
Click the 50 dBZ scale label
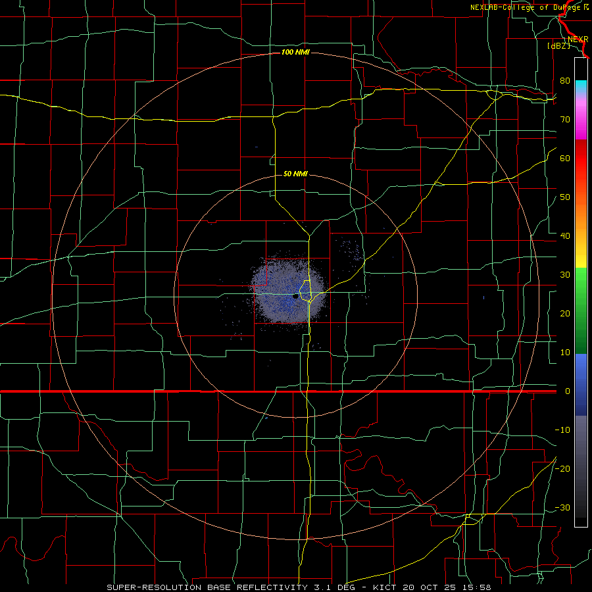coord(565,197)
